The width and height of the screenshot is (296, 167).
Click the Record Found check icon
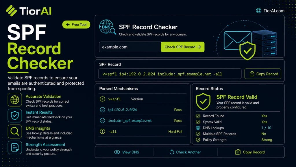point(198,116)
